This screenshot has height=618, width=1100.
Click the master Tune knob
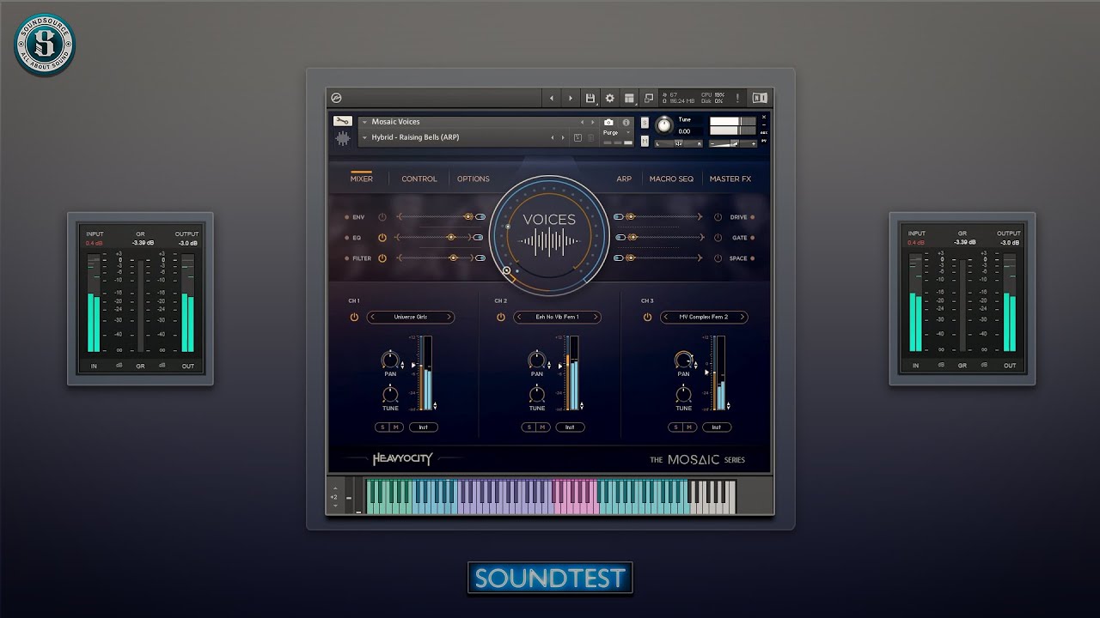663,125
